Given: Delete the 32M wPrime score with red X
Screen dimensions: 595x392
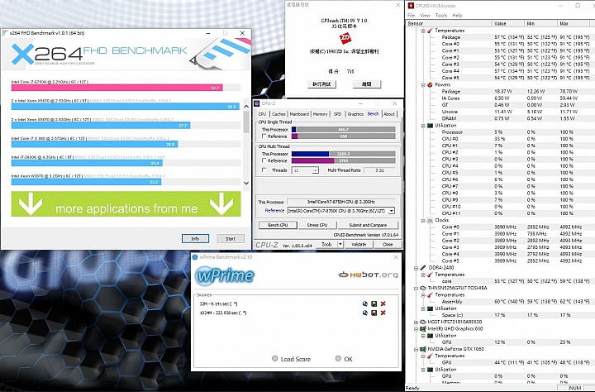Looking at the screenshot, I should pos(383,304).
